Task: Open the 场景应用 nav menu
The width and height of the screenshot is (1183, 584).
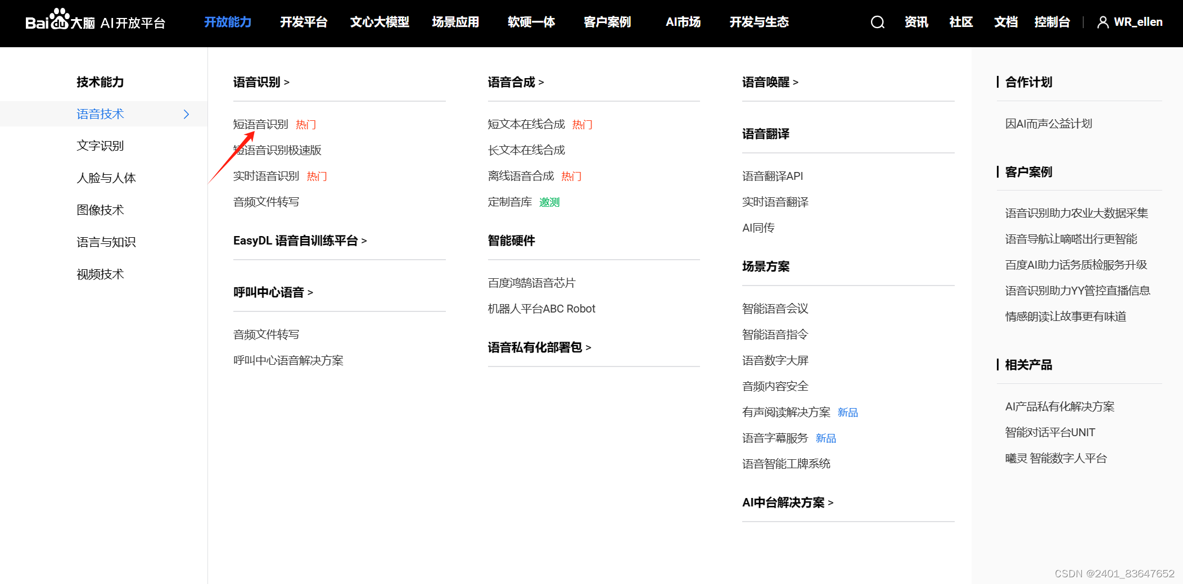Action: click(x=455, y=22)
